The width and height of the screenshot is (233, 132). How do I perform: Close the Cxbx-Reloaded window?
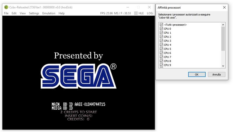click(149, 7)
